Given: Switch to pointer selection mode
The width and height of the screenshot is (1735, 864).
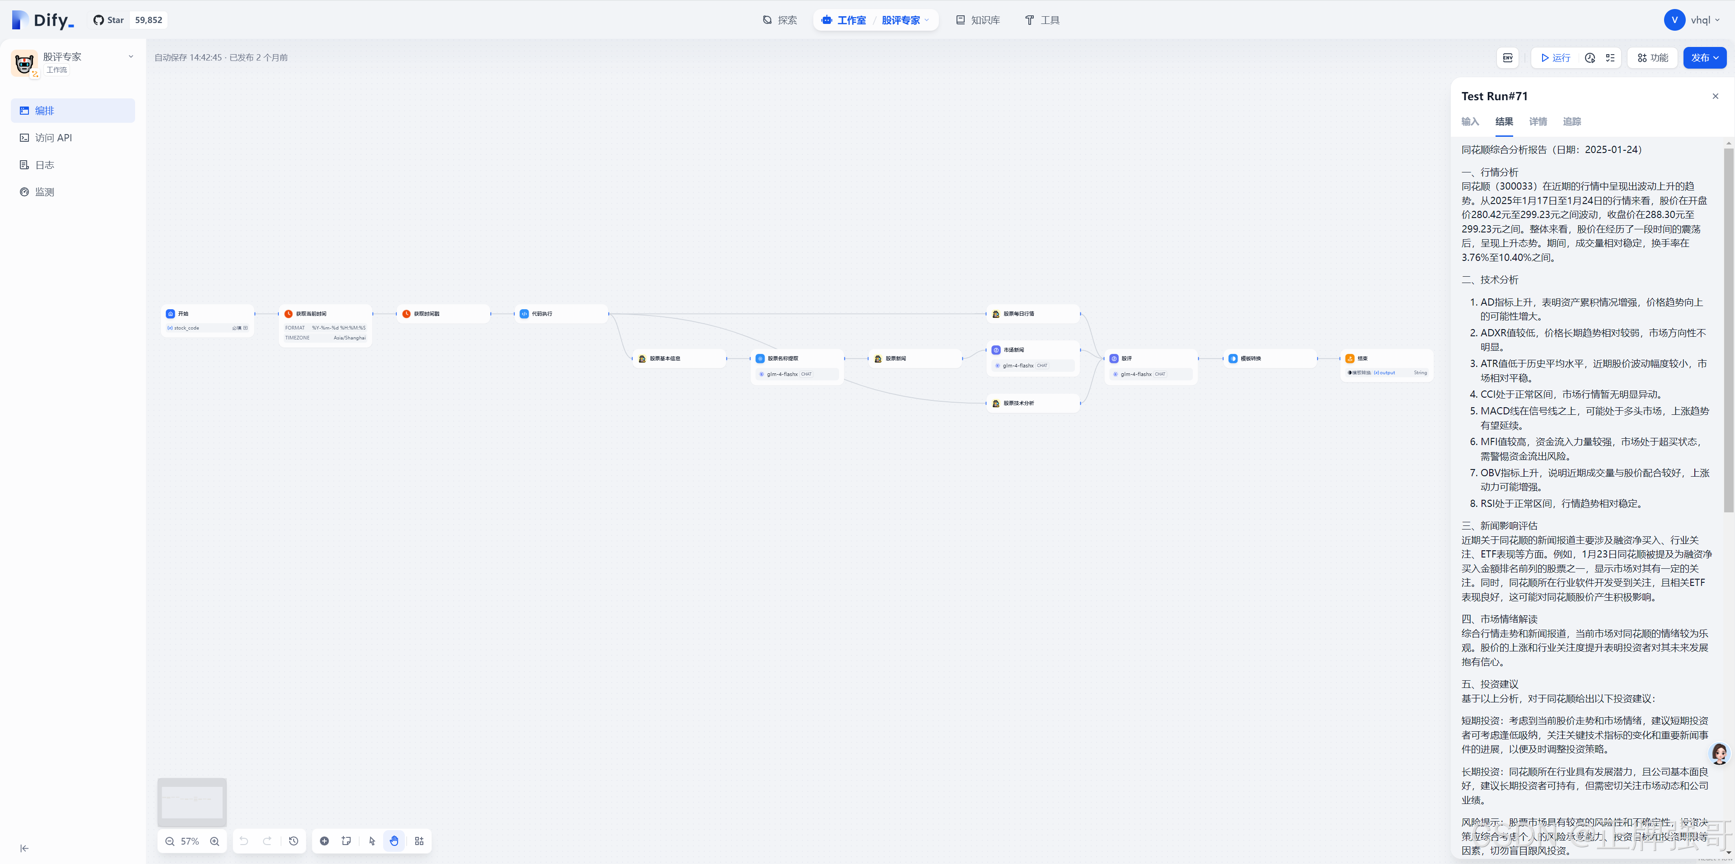Looking at the screenshot, I should click(x=372, y=841).
